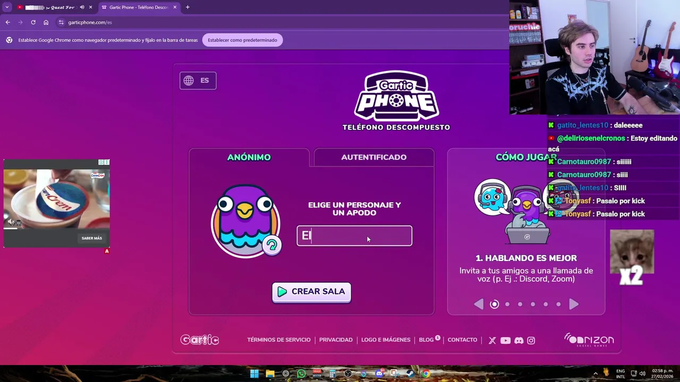Open OBS Studio from the taskbar

point(348,374)
